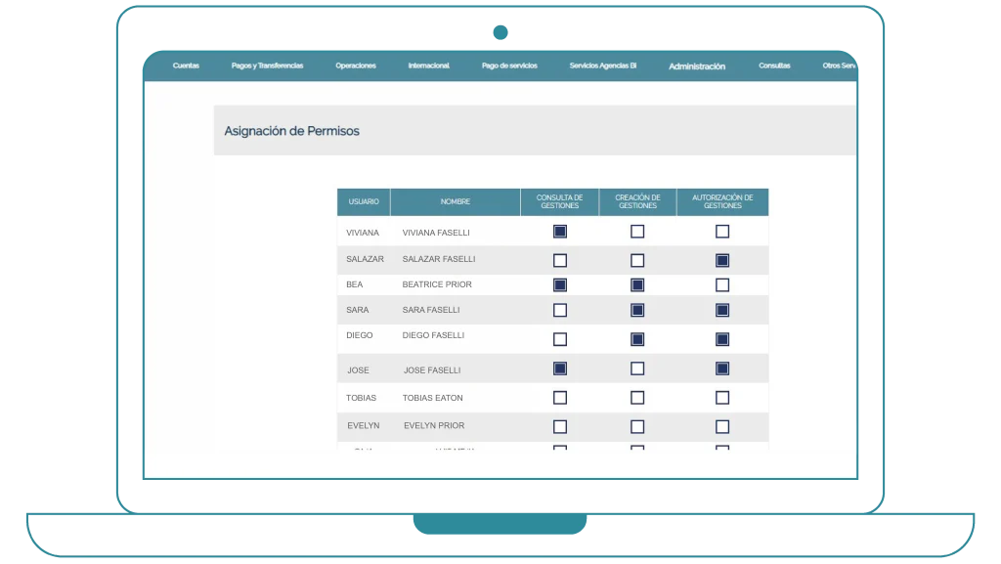Image resolution: width=1001 pixels, height=564 pixels.
Task: Open Servicios Agencias BI menu
Action: 602,66
